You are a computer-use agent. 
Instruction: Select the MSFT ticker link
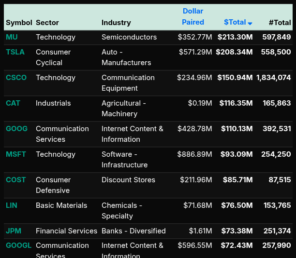(16, 154)
